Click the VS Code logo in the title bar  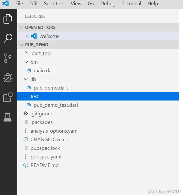coord(5,3)
